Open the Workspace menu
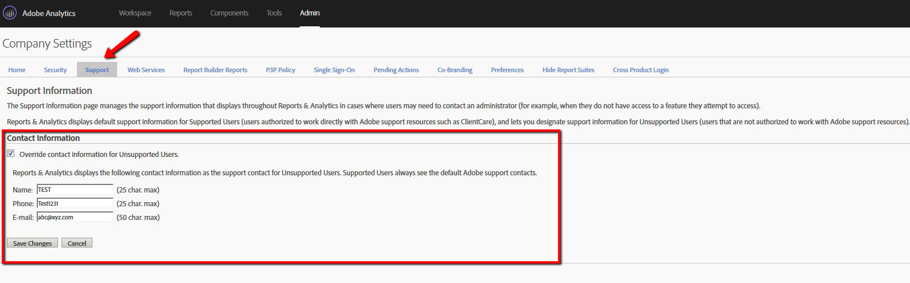 pyautogui.click(x=135, y=13)
